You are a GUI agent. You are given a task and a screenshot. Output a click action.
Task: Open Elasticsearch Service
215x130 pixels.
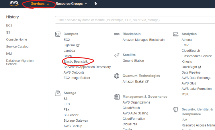coord(197,56)
